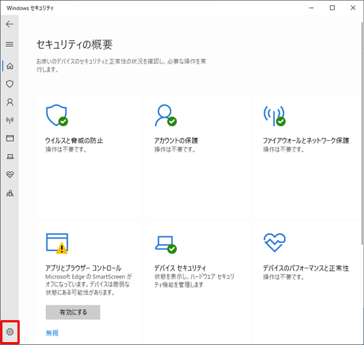The height and width of the screenshot is (345, 364).
Task: Click the vertical scrollbar on right edge
Action: 362,133
